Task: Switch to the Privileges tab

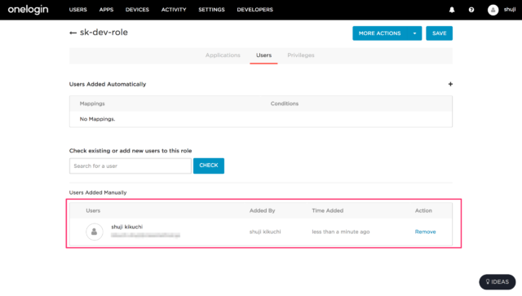Action: (301, 55)
